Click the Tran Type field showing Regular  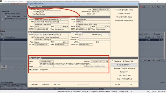pos(50,14)
